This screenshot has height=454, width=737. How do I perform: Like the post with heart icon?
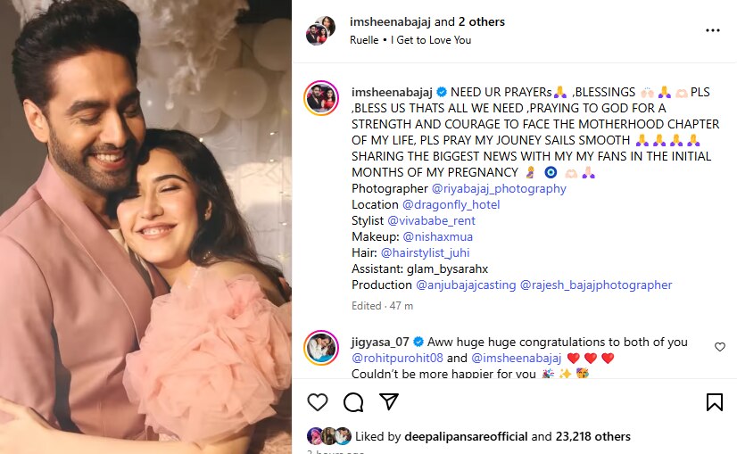point(318,402)
